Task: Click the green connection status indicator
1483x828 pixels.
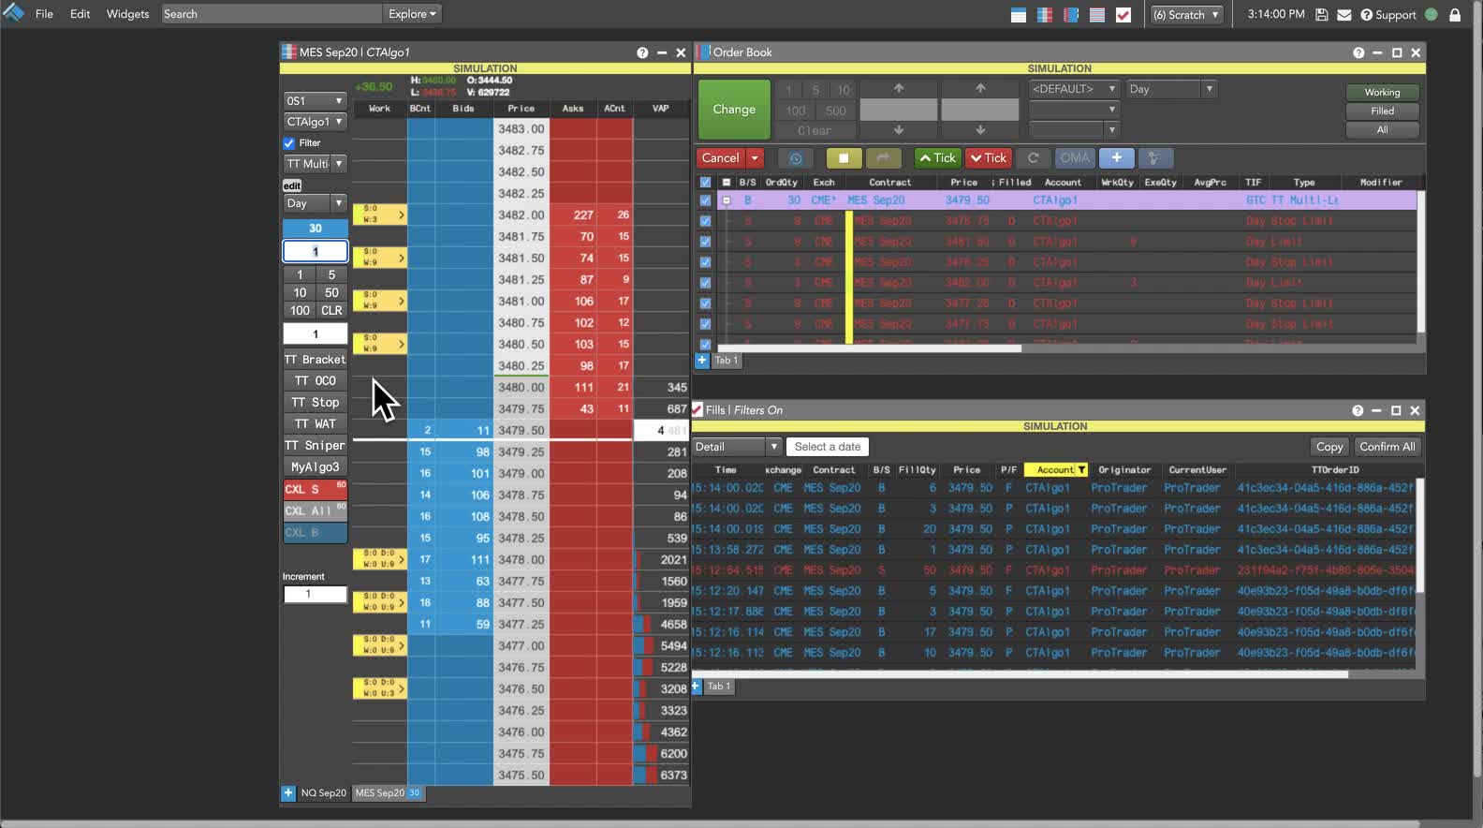Action: click(x=1431, y=14)
